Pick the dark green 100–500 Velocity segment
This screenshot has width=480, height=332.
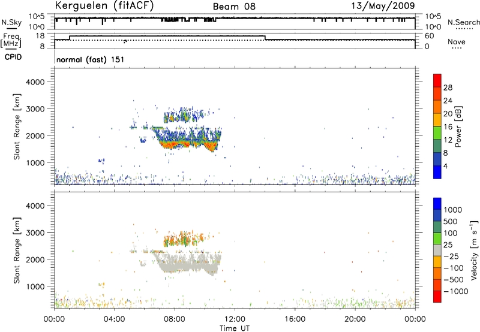[437, 227]
